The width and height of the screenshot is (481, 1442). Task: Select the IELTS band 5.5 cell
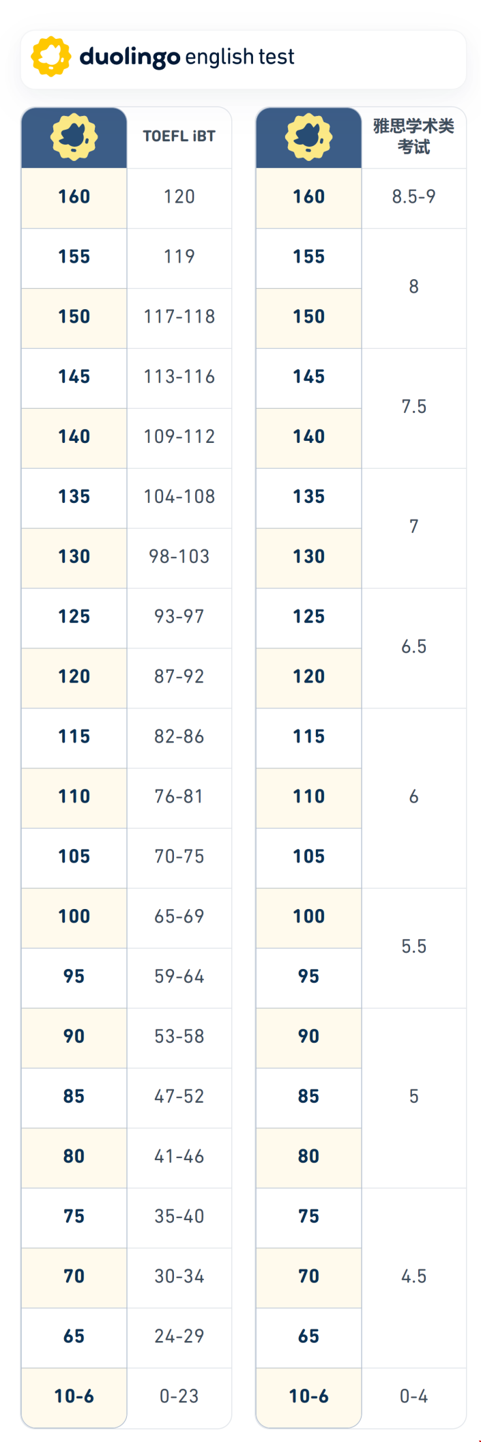coord(413,947)
